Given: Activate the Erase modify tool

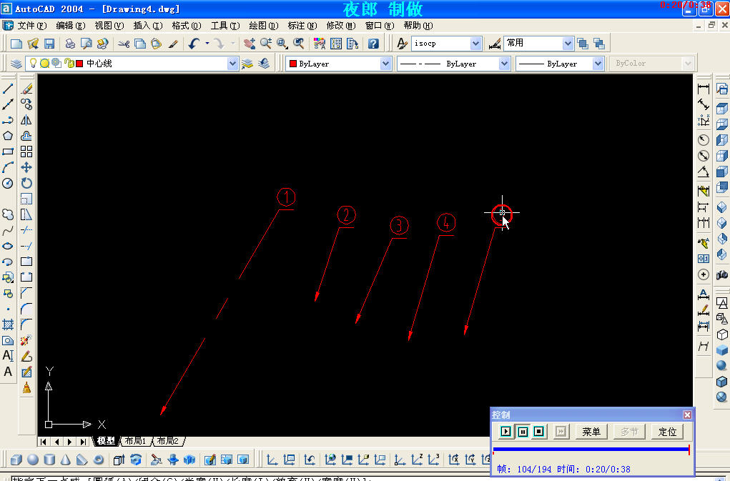Looking at the screenshot, I should (x=26, y=89).
